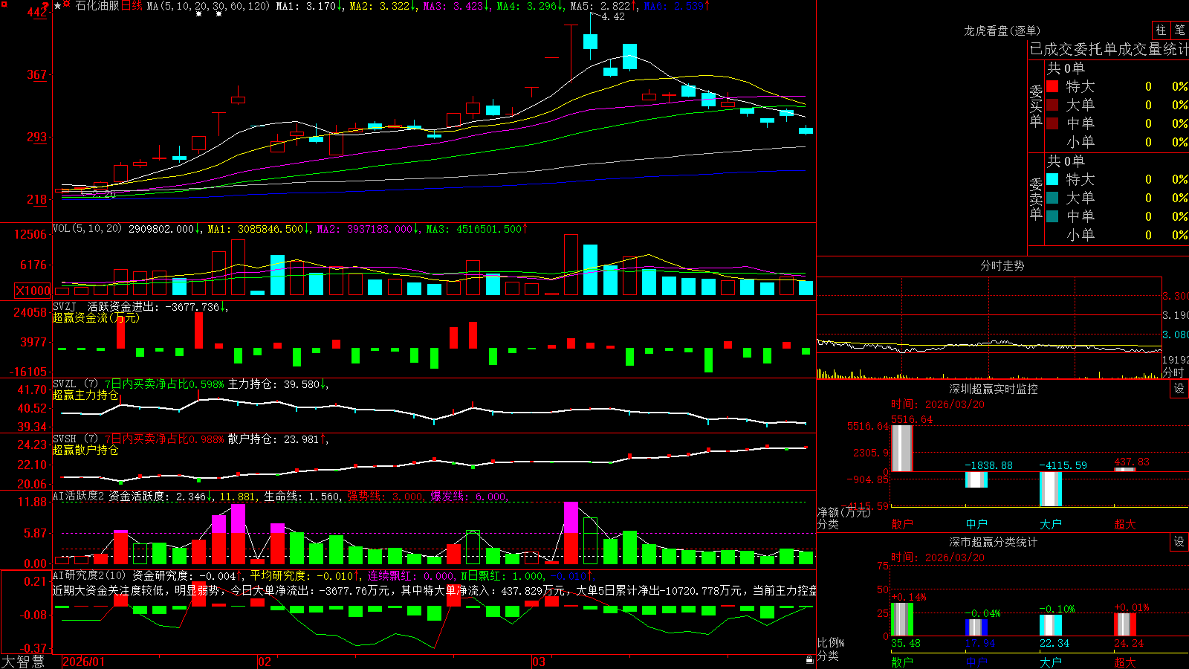Click the 石化油服 stock name

(97, 6)
